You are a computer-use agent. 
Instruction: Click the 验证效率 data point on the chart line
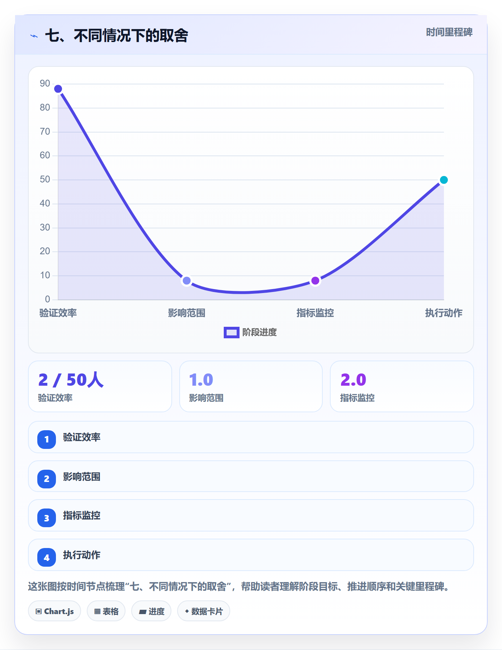click(x=58, y=89)
